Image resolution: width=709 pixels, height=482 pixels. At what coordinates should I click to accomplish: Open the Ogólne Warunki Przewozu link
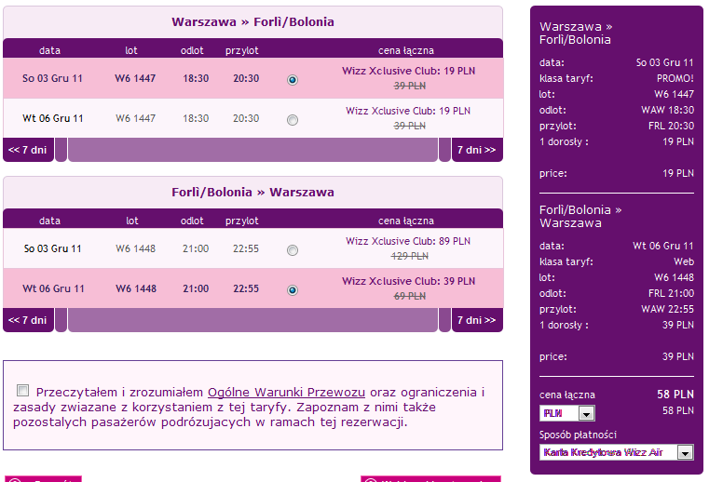click(286, 392)
